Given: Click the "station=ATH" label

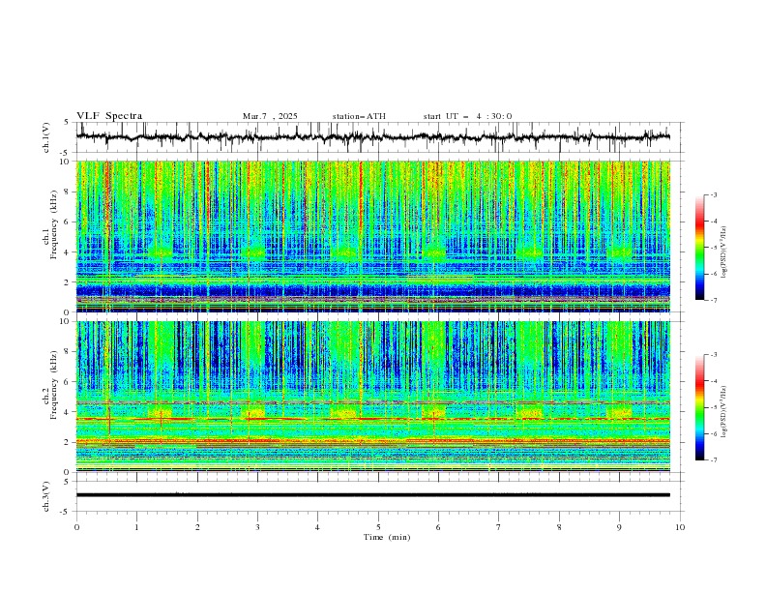Looking at the screenshot, I should tap(359, 116).
